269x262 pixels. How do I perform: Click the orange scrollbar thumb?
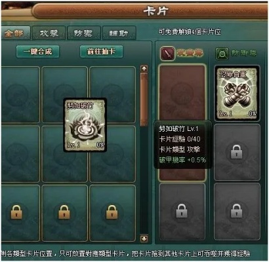pyautogui.click(x=144, y=100)
